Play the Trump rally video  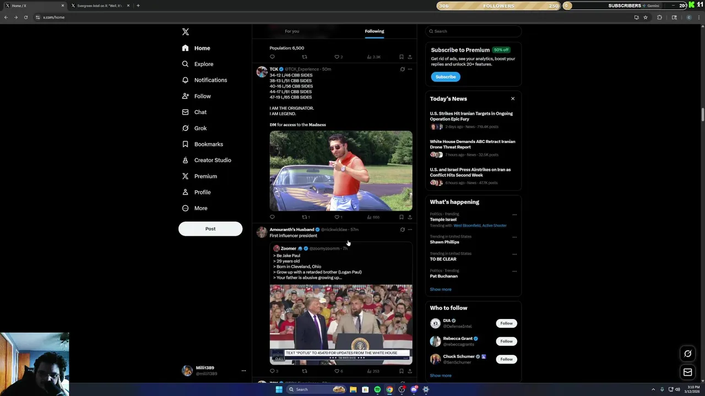[x=341, y=324]
